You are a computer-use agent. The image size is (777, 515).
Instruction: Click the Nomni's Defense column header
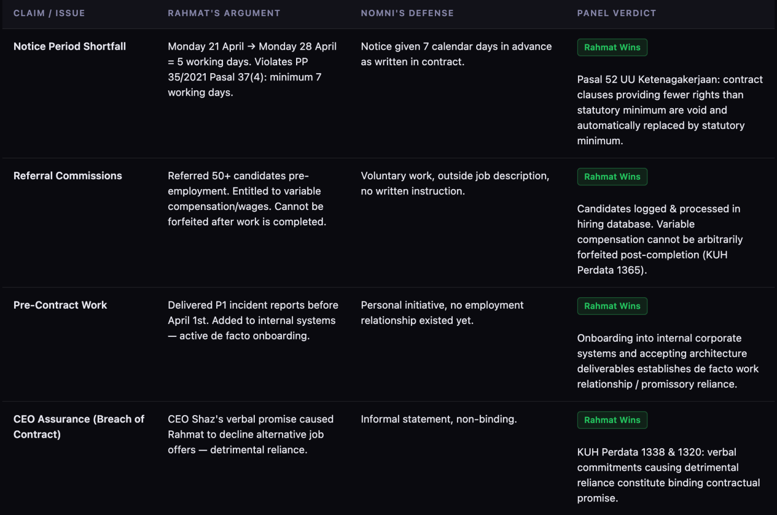coord(407,13)
